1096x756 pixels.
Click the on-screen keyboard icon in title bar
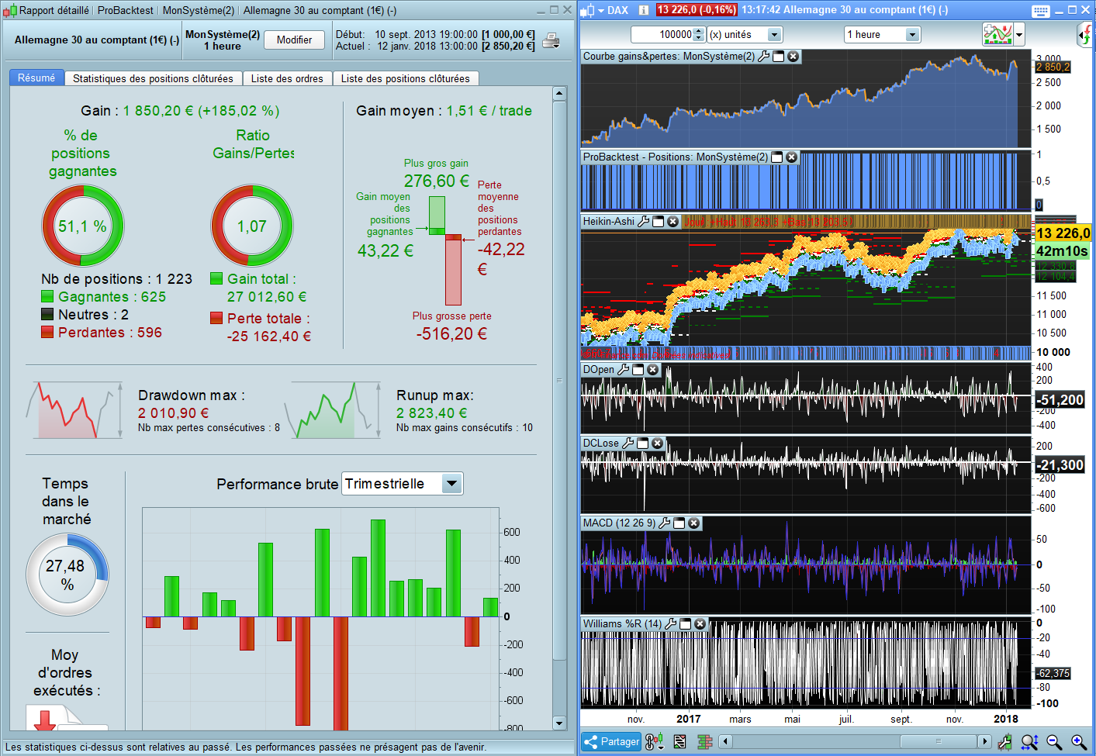[x=1041, y=11]
